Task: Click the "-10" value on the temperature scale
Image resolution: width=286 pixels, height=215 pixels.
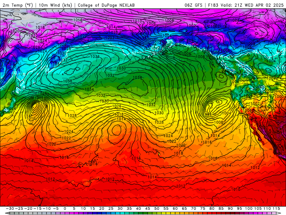Action: point(46,209)
